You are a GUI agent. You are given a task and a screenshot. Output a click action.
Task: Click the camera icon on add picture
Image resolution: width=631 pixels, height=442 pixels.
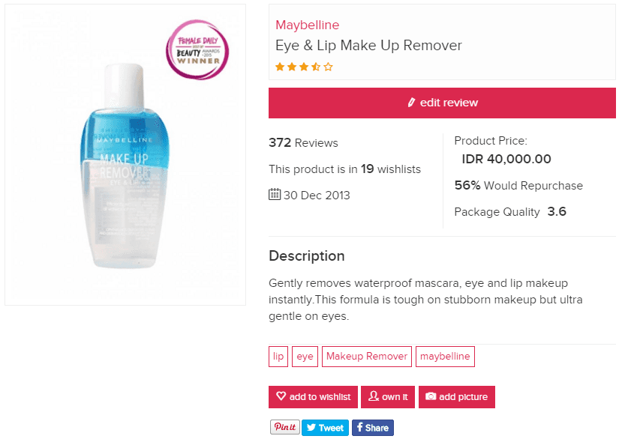(431, 397)
